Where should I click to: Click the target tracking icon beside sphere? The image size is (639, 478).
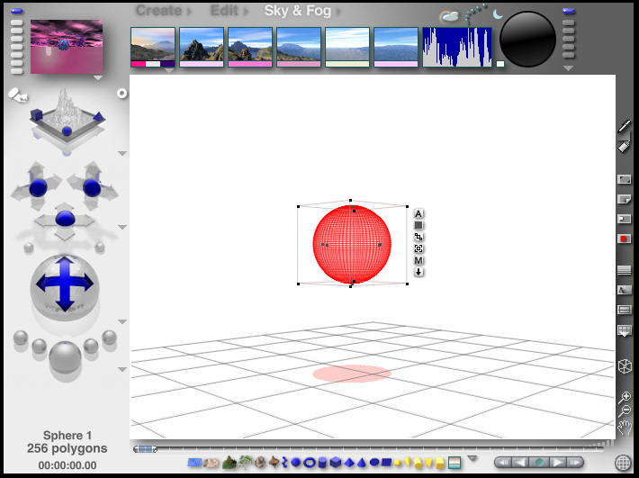pyautogui.click(x=418, y=248)
